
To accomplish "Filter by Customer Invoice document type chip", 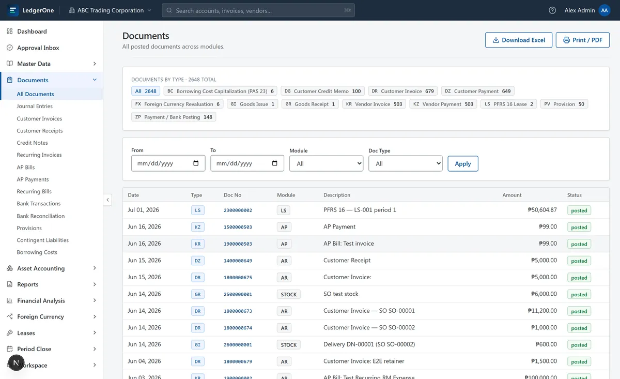I will coord(403,91).
